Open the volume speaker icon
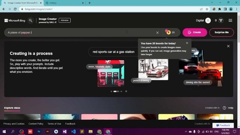The height and width of the screenshot is (135, 240). (x=211, y=132)
